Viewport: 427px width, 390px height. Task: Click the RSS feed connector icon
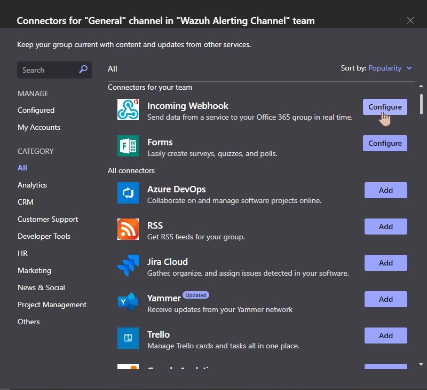[128, 229]
